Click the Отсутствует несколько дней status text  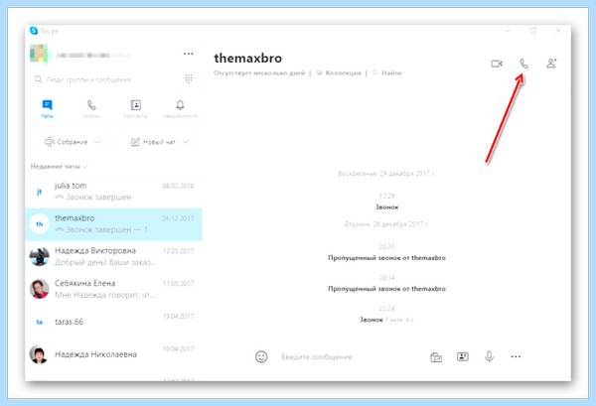click(259, 72)
